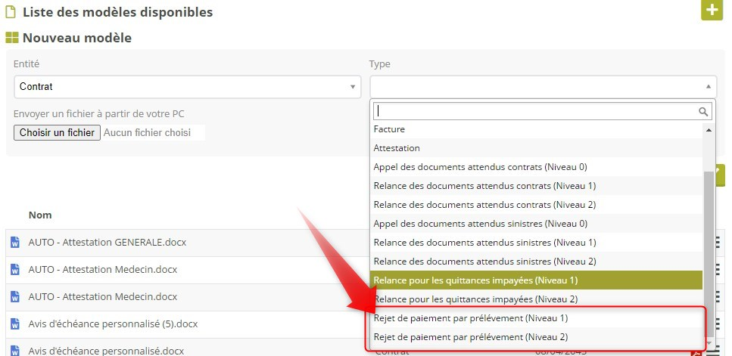This screenshot has height=356, width=732.
Task: Open Avis d'échéance personnalisé (5).docx file name
Action: (x=113, y=324)
